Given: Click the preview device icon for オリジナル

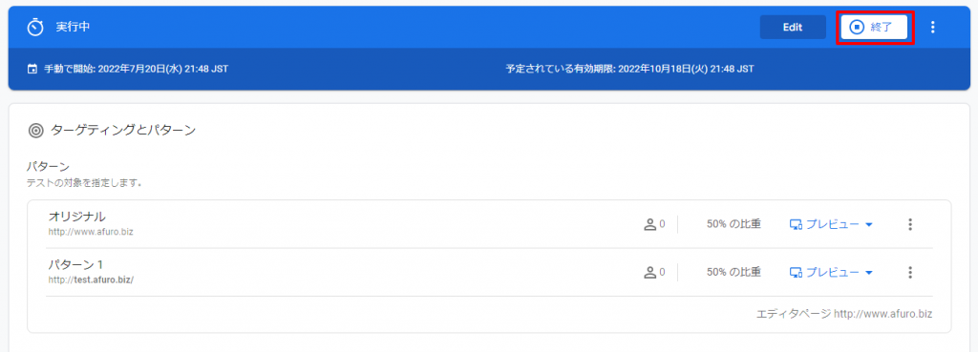Looking at the screenshot, I should pos(796,224).
